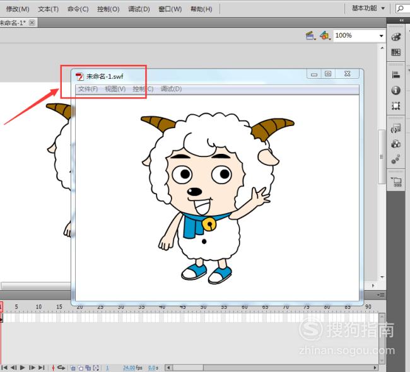The image size is (410, 372).
Task: Click the stage vertical scrollbar thumb
Action: [x=382, y=157]
